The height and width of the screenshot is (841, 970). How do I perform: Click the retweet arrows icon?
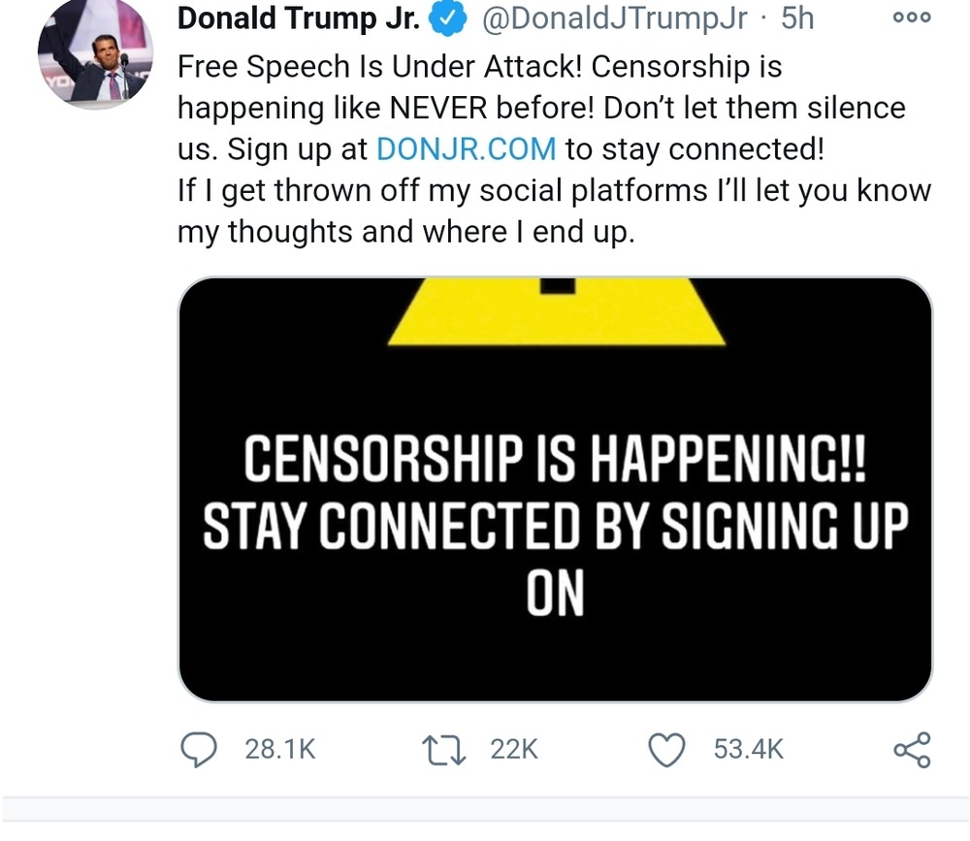click(443, 750)
